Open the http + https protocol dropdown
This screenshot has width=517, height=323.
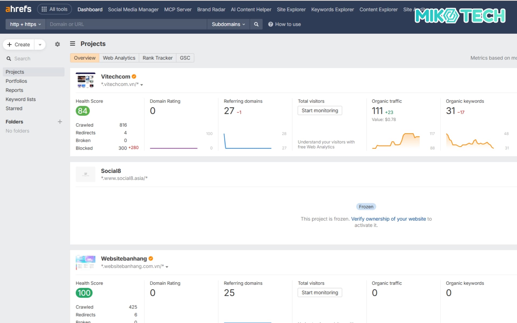coord(25,24)
